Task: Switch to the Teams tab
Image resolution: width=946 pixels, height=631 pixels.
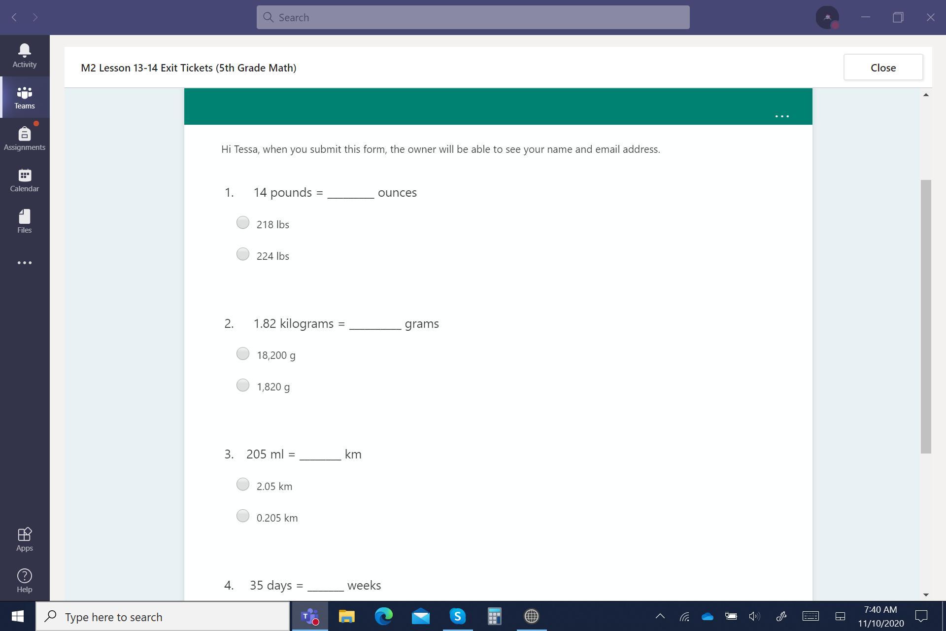Action: pos(24,97)
